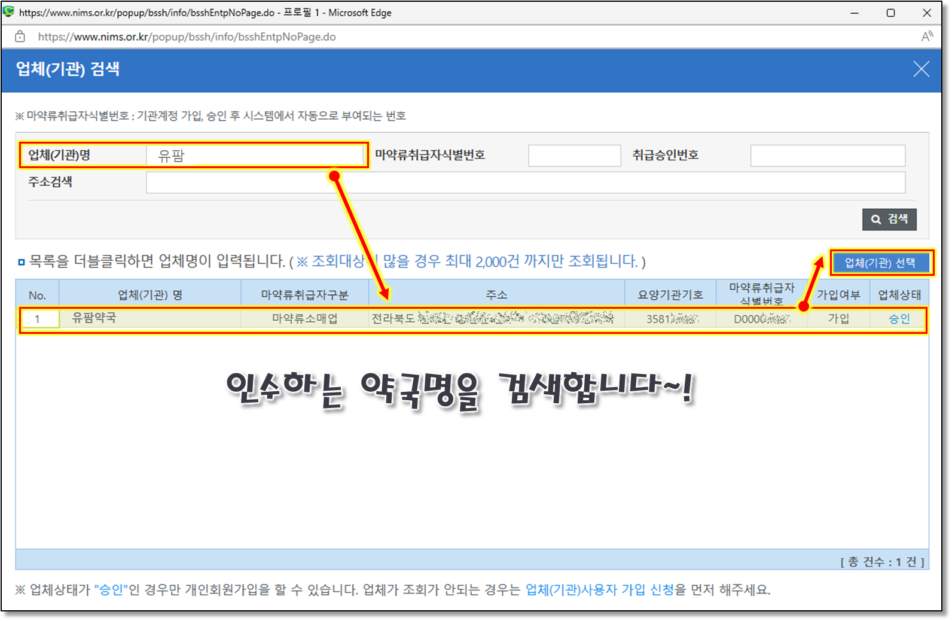The width and height of the screenshot is (952, 621).
Task: Click the 검색 search button
Action: [889, 220]
